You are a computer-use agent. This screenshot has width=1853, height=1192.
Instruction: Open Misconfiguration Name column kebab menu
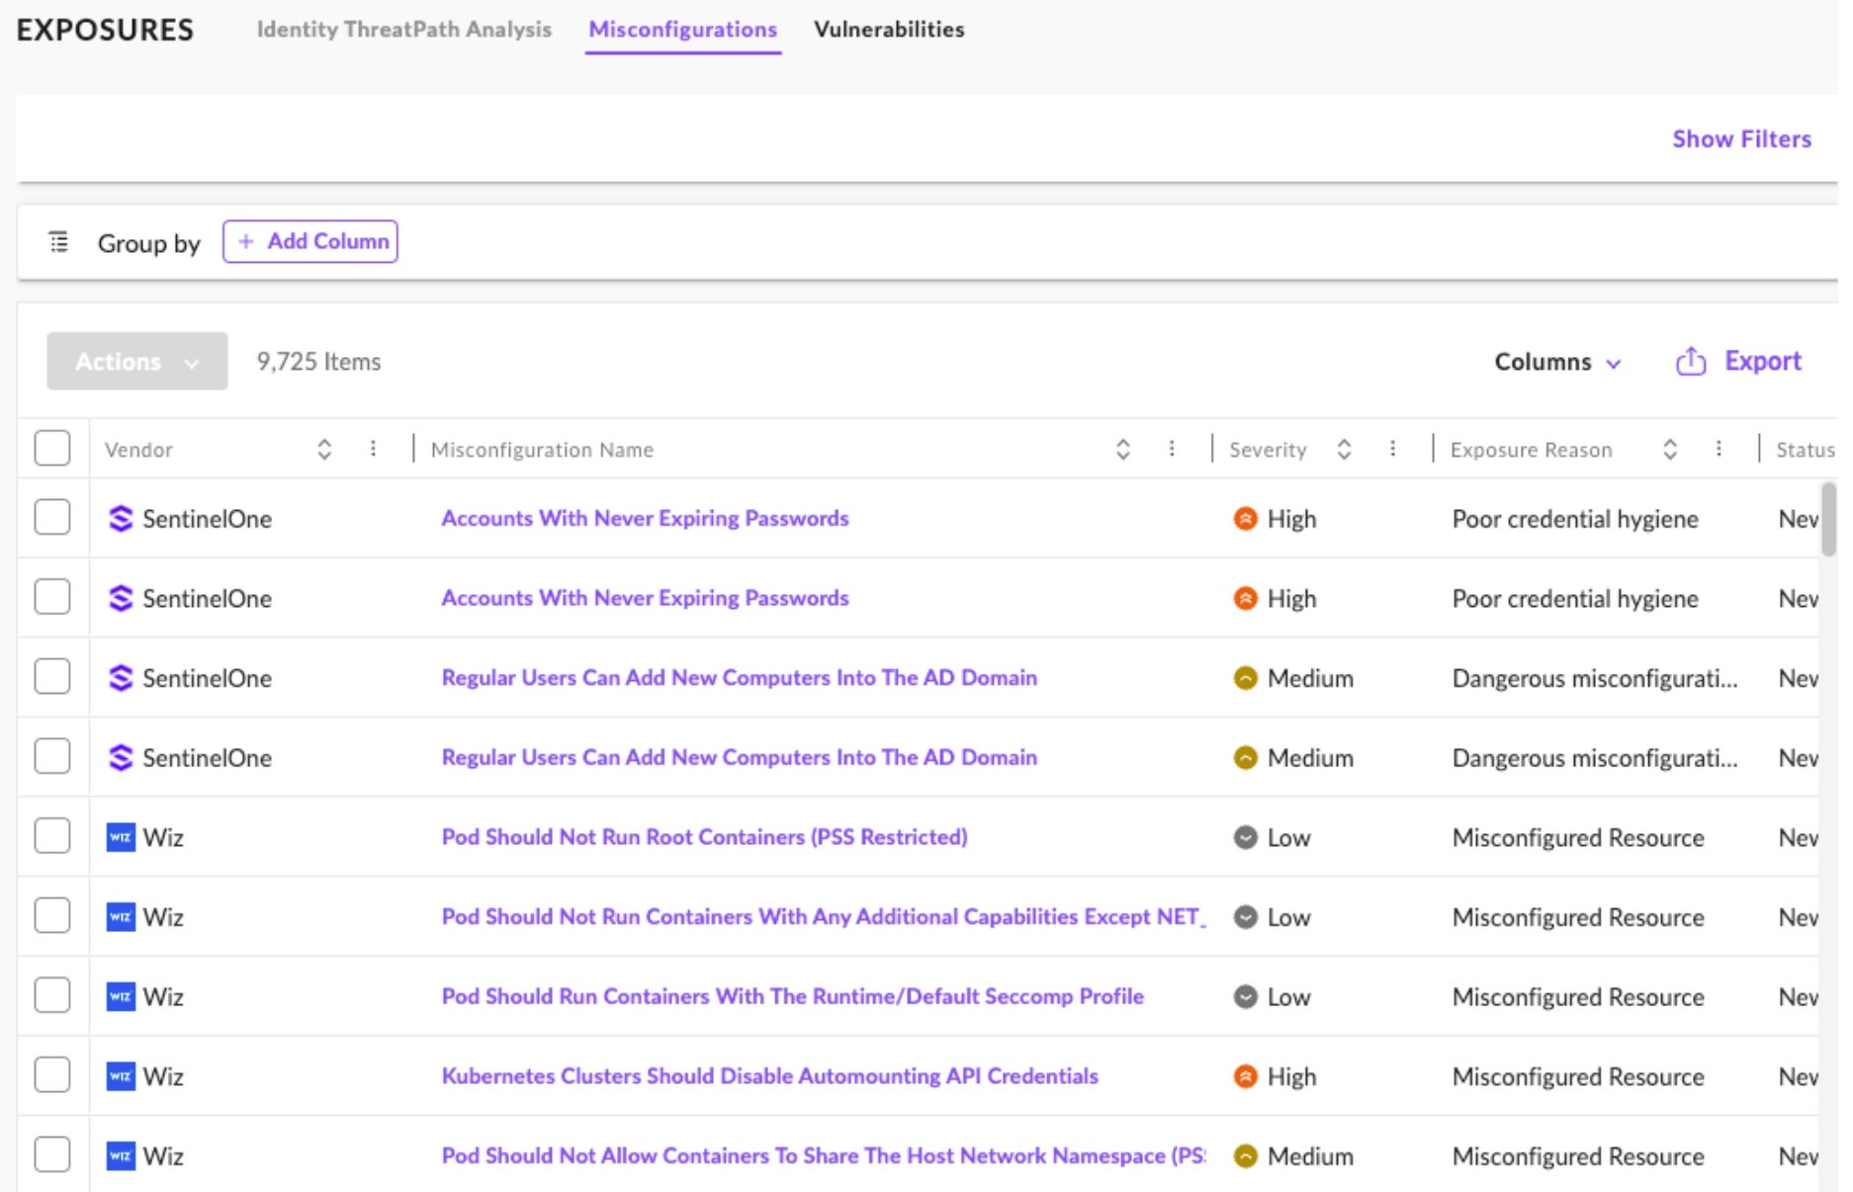1172,450
